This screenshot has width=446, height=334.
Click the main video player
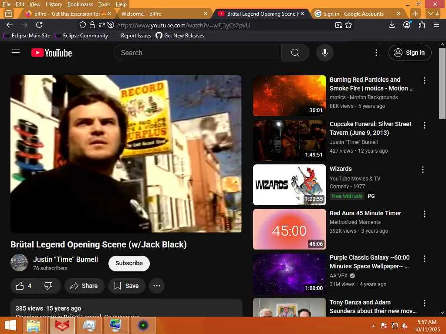point(126,154)
